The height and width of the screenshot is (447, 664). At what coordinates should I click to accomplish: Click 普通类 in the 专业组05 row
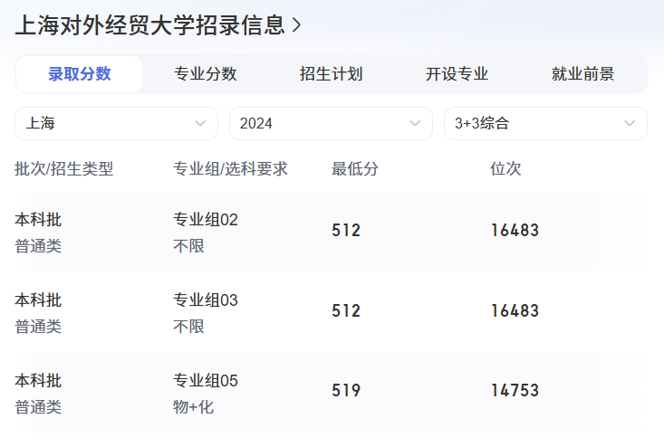click(x=38, y=407)
